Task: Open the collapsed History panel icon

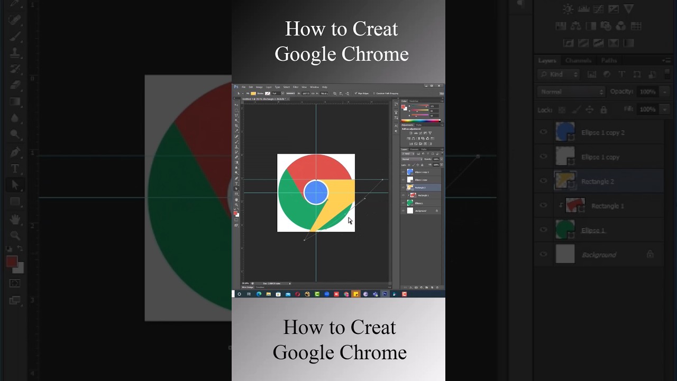Action: [396, 104]
